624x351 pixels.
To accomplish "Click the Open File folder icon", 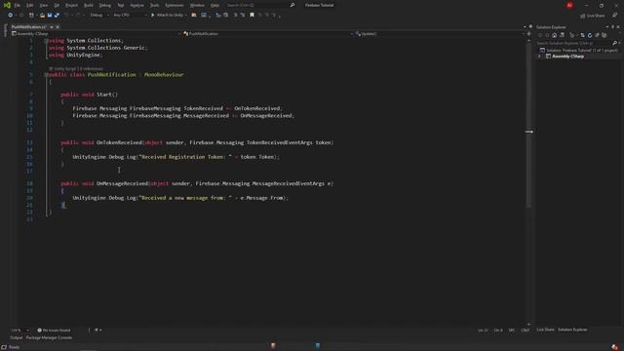I will pyautogui.click(x=42, y=16).
